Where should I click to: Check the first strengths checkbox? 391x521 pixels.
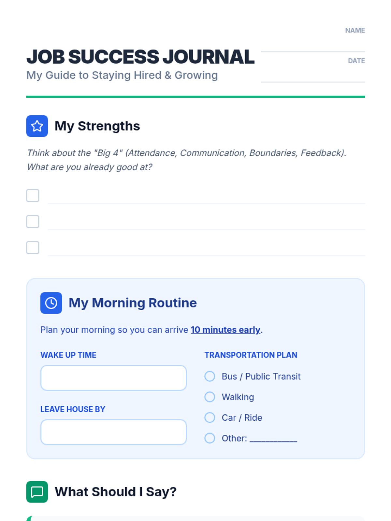pyautogui.click(x=33, y=196)
